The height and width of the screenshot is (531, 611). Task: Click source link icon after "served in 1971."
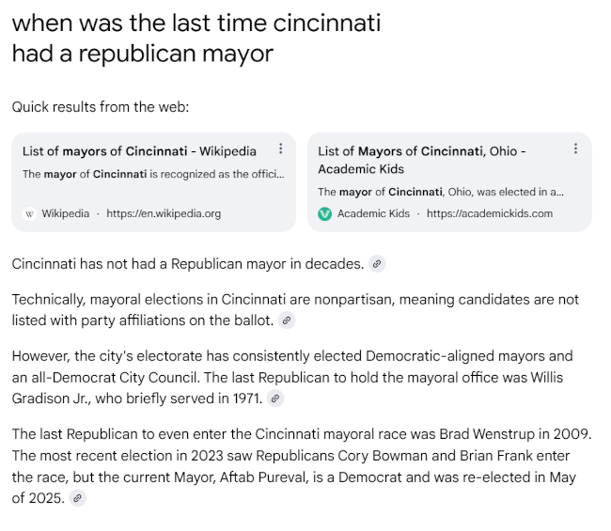(x=274, y=398)
